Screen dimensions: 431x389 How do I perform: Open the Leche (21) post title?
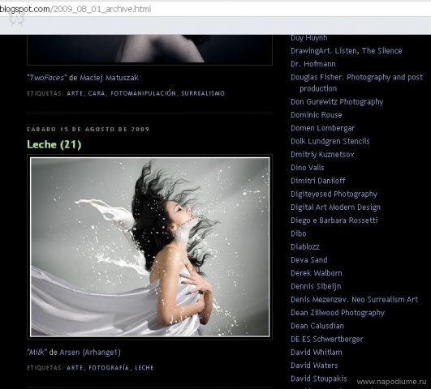coord(54,144)
